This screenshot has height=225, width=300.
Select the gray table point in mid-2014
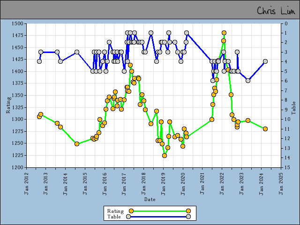pos(77,52)
